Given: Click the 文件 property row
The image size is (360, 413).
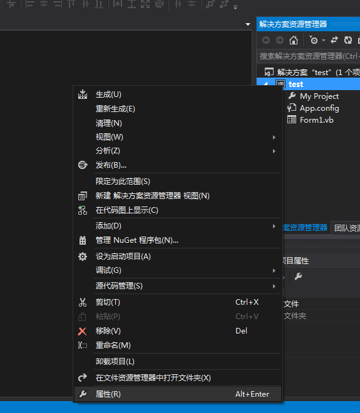Looking at the screenshot, I should point(321,303).
